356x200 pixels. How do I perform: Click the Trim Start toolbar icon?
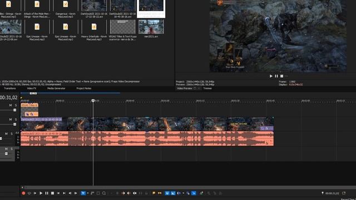123,193
